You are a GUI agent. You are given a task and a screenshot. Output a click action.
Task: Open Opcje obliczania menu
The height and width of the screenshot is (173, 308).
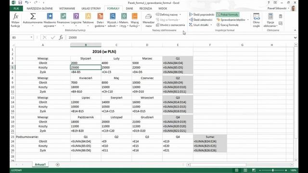tap(270, 20)
